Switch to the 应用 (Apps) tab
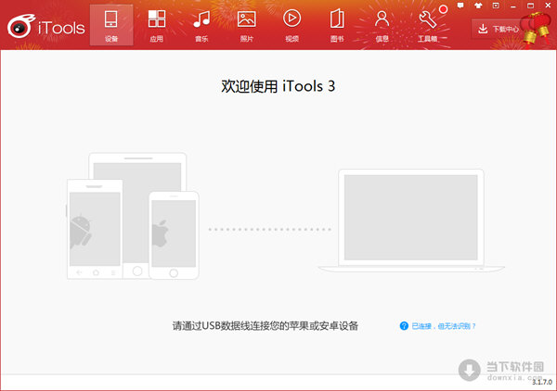Viewport: 557px width, 391px height. coord(157,25)
